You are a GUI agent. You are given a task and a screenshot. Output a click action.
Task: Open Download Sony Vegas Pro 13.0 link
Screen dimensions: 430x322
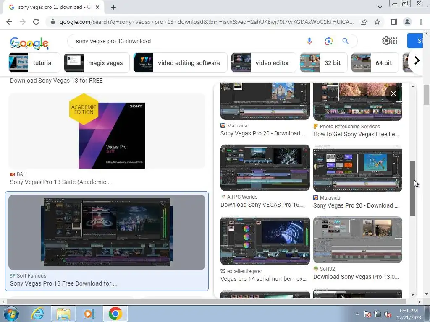click(356, 277)
